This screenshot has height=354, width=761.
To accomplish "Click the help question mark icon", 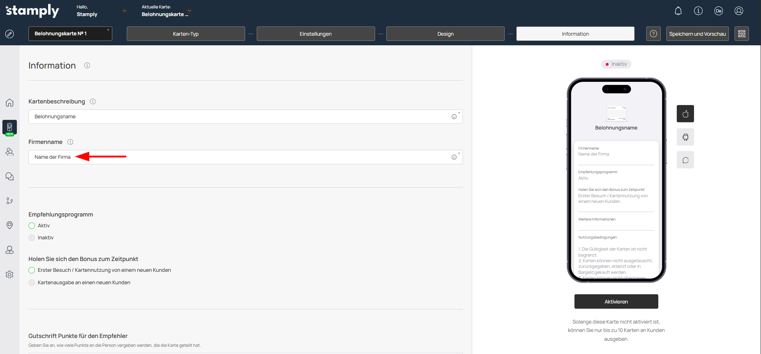I will click(653, 34).
